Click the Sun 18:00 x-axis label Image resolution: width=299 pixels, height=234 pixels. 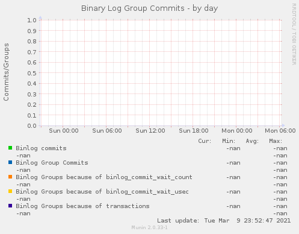[x=194, y=131]
